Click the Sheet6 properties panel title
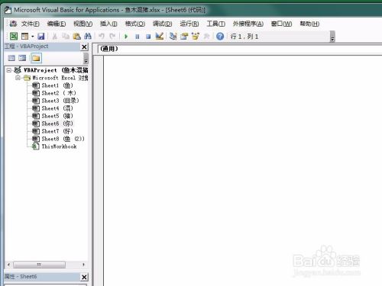The height and width of the screenshot is (286, 382). pyautogui.click(x=21, y=277)
